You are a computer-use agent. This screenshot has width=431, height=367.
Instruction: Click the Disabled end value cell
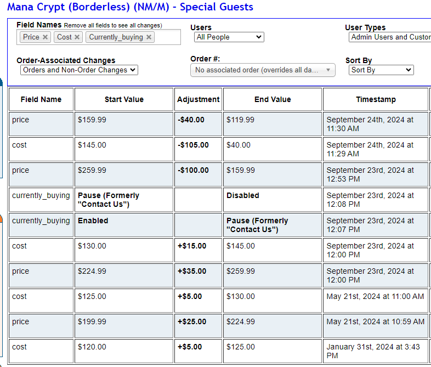273,200
